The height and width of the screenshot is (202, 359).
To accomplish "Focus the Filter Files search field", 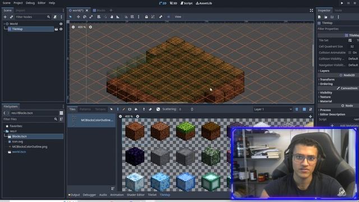I will pos(30,119).
